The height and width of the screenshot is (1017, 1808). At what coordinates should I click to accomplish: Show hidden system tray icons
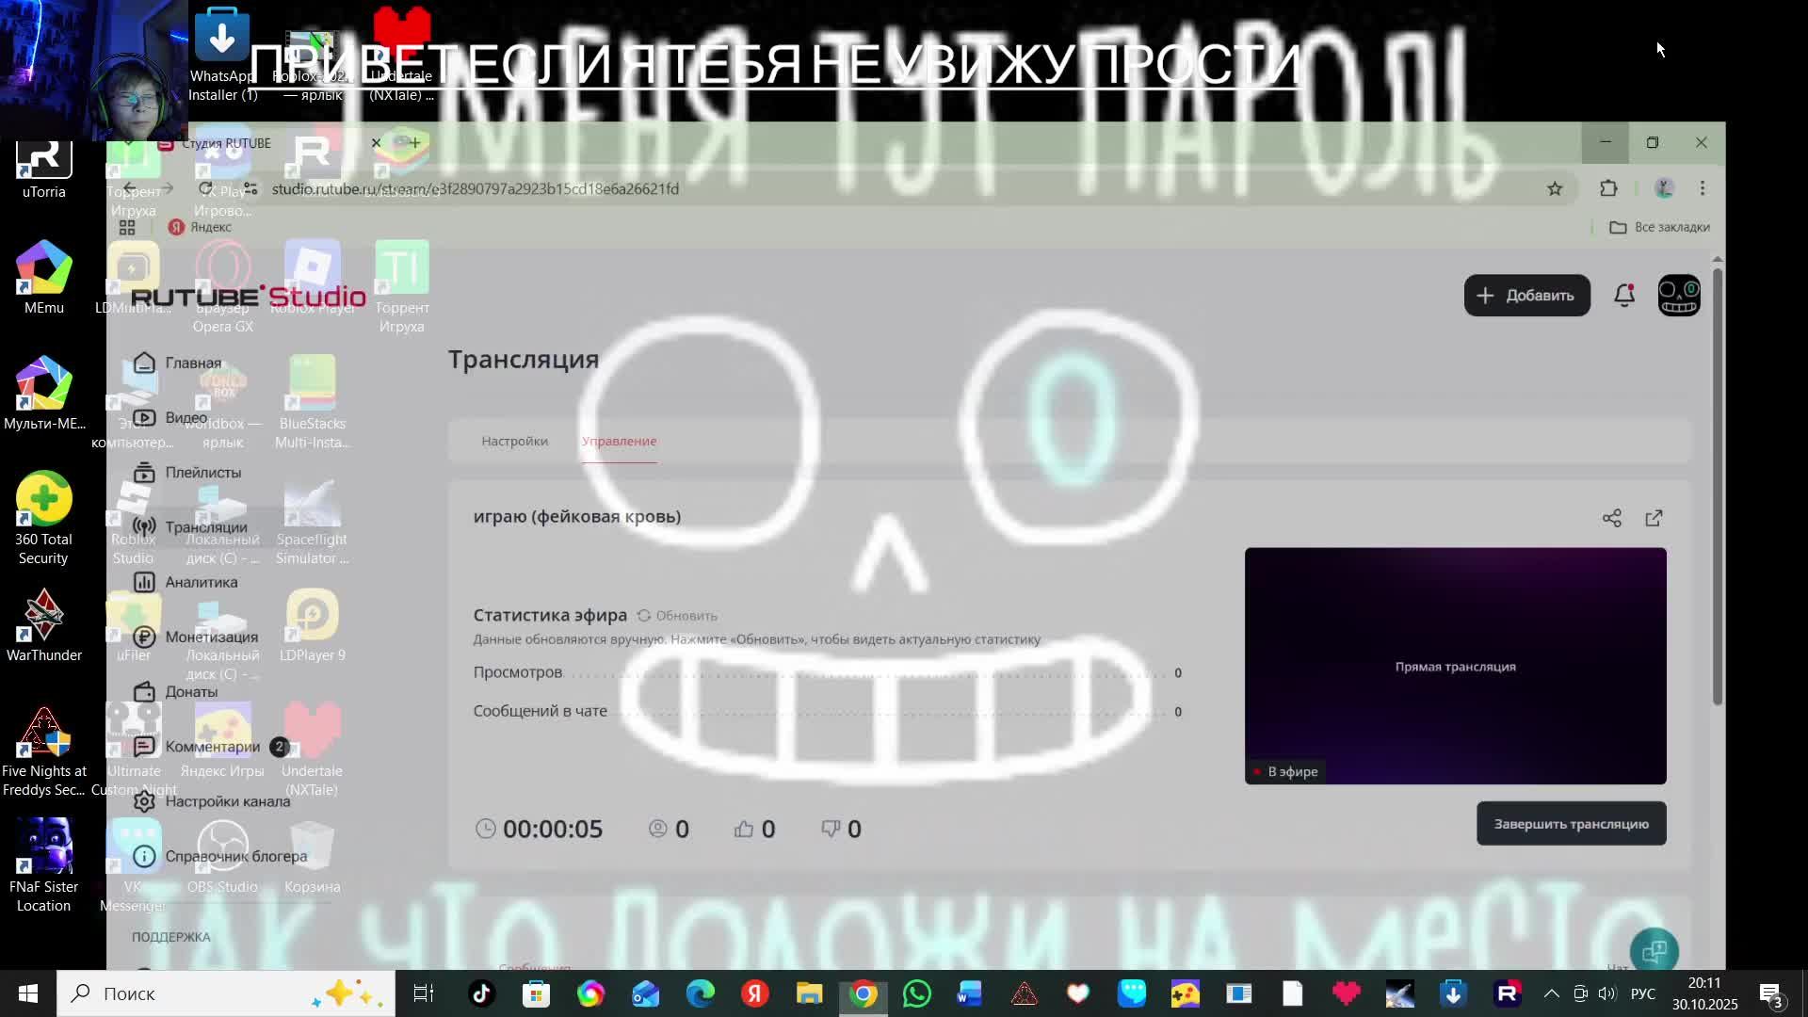[1552, 993]
